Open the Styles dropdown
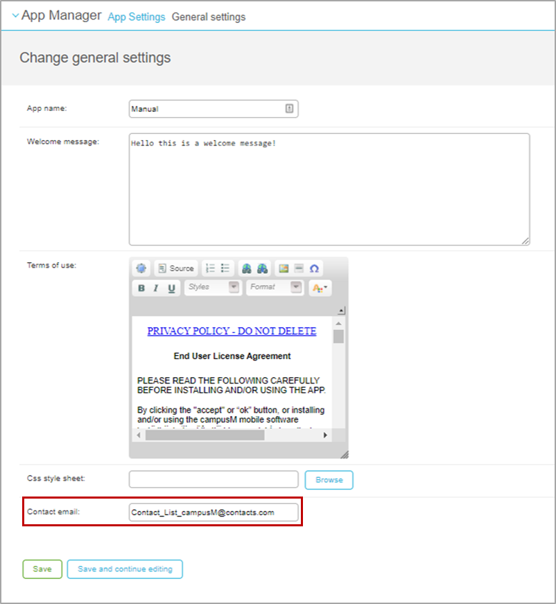 coord(213,287)
